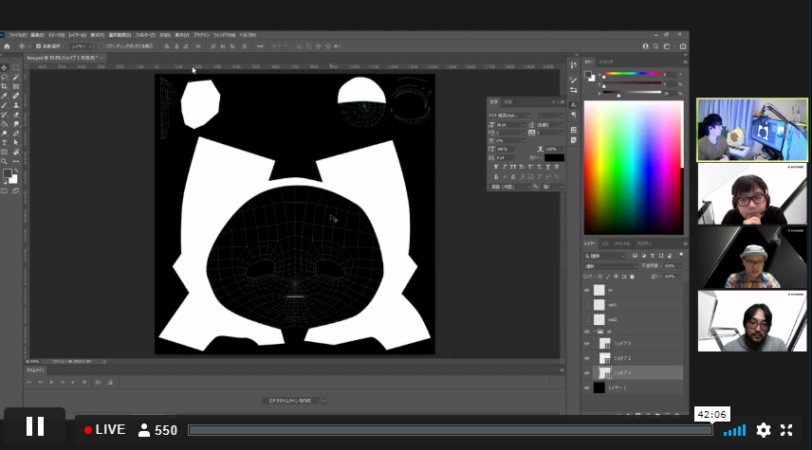The width and height of the screenshot is (812, 450).
Task: Open the layer filter type dropdown
Action: pyautogui.click(x=604, y=256)
